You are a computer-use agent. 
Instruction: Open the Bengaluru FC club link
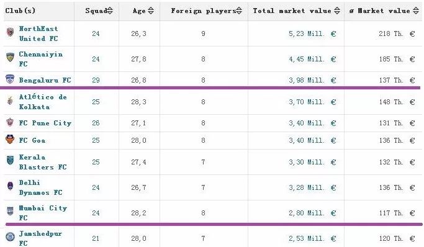pyautogui.click(x=45, y=80)
